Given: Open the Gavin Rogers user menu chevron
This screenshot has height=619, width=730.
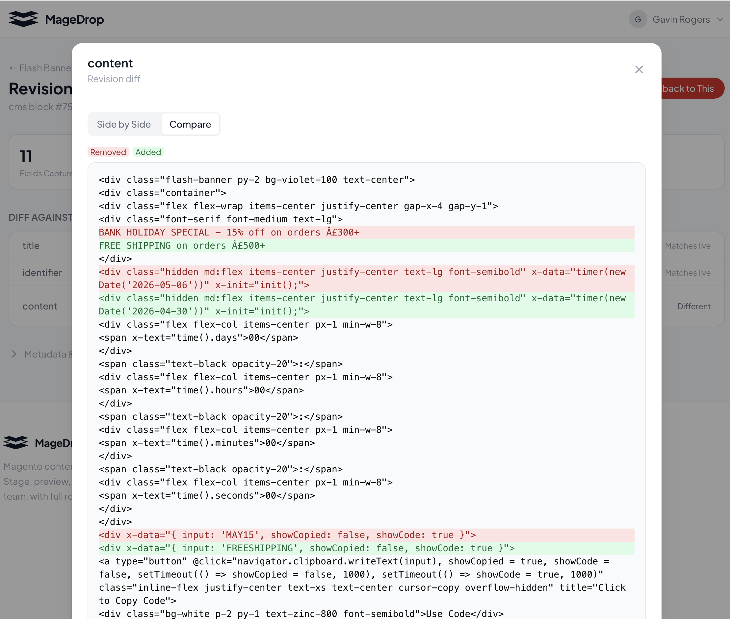Looking at the screenshot, I should coord(720,19).
